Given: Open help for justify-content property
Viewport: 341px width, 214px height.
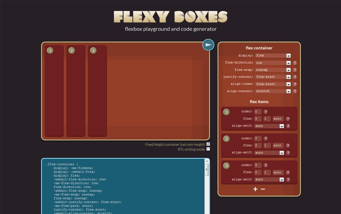Looking at the screenshot, I should [294, 77].
